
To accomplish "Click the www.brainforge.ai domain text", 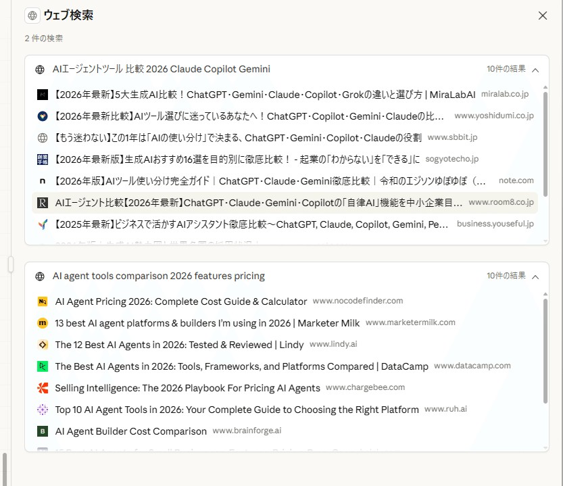I will tap(247, 431).
